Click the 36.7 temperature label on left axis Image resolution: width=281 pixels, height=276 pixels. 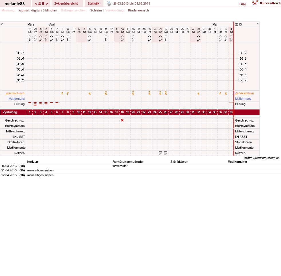[20, 53]
